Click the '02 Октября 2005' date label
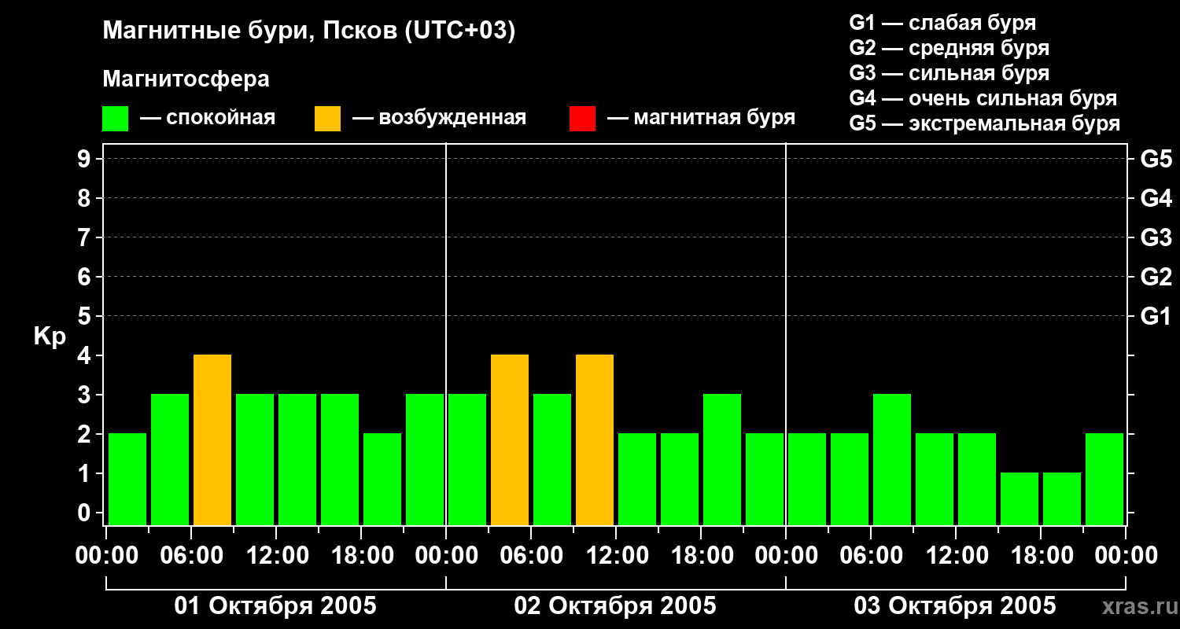The image size is (1180, 629). click(x=615, y=606)
